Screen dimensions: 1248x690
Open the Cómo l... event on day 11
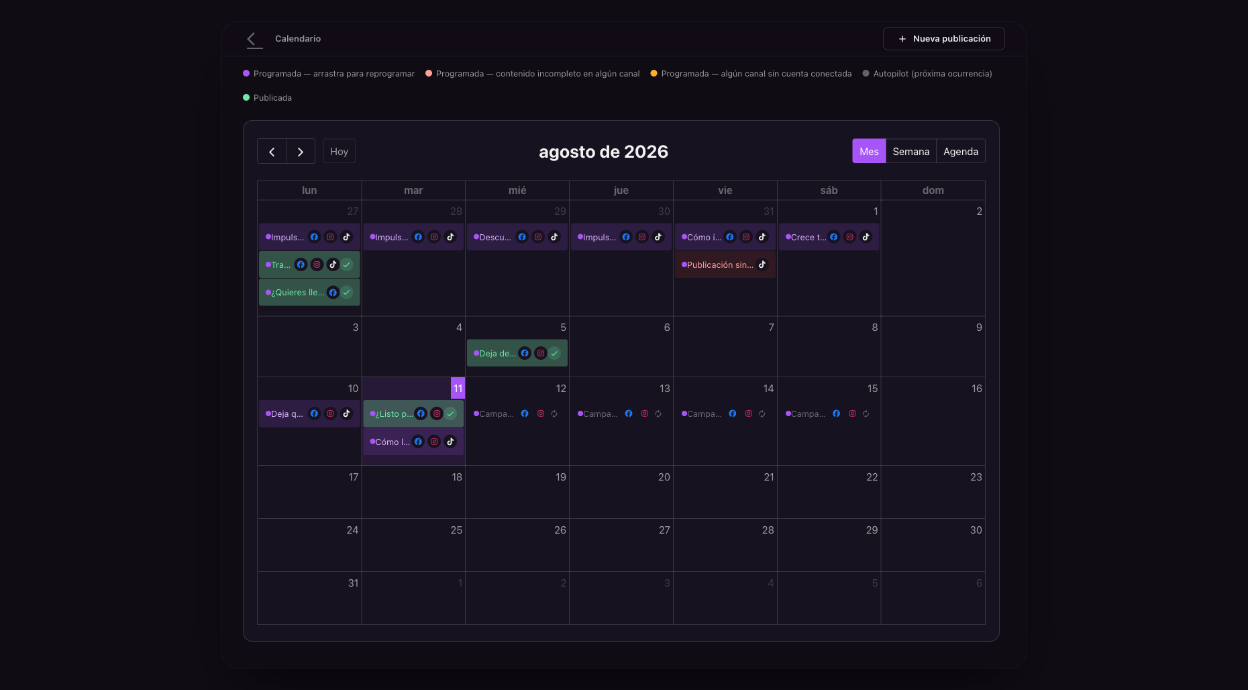413,442
